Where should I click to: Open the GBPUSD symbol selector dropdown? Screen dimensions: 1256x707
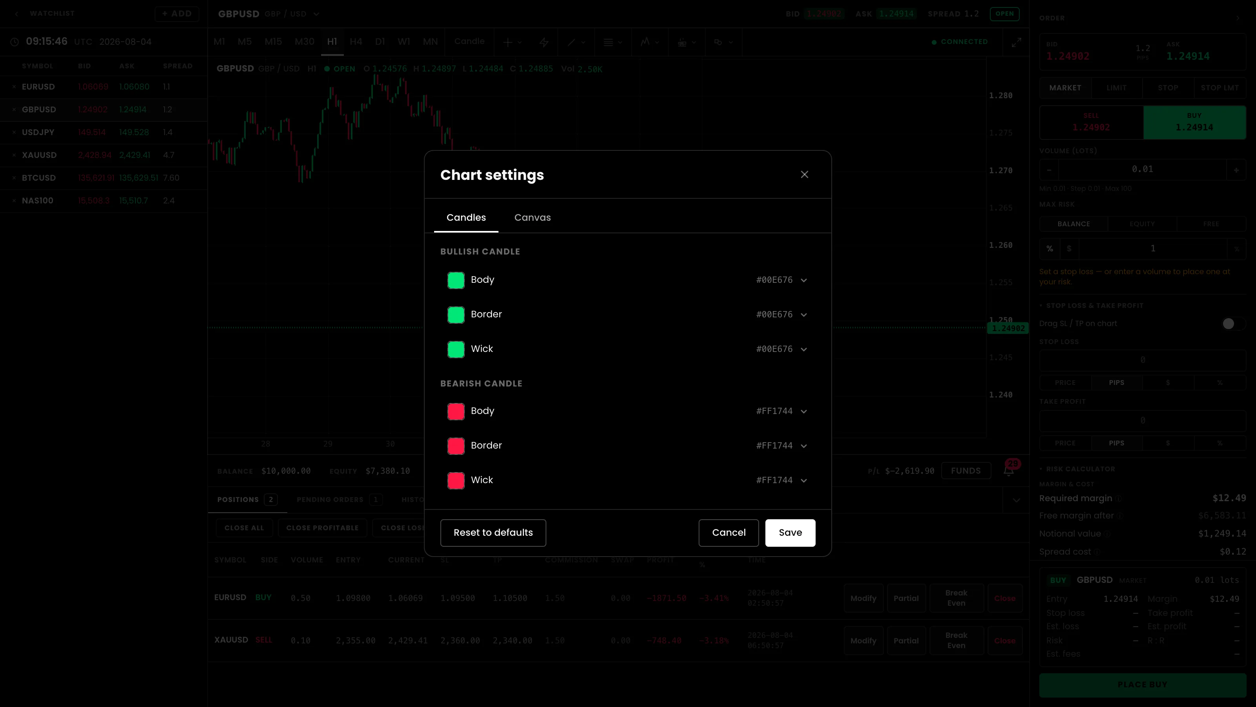[x=316, y=14]
